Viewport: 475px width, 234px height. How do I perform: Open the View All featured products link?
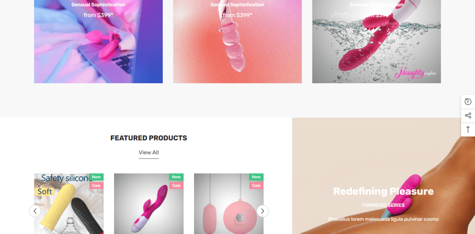tap(149, 152)
